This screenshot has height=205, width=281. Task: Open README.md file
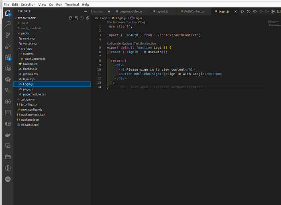[x=30, y=125]
